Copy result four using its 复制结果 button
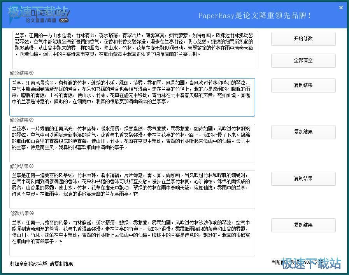The width and height of the screenshot is (349, 275). 303,225
